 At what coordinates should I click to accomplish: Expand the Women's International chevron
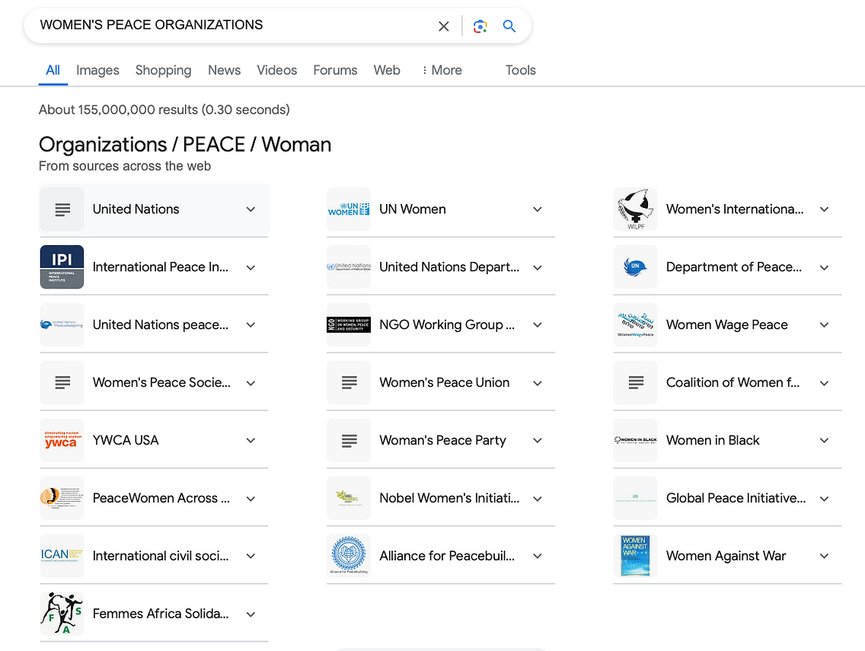pos(824,209)
